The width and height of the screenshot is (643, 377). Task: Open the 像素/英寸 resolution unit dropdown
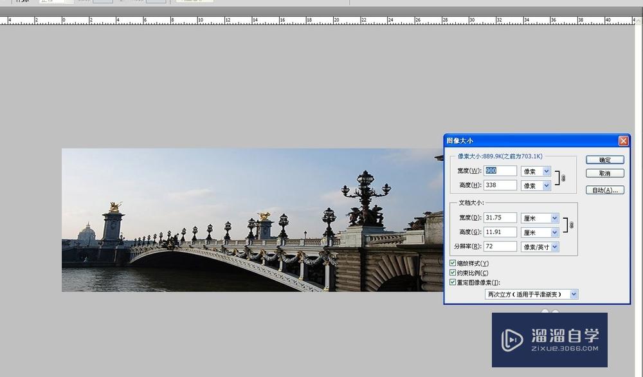[x=539, y=247]
